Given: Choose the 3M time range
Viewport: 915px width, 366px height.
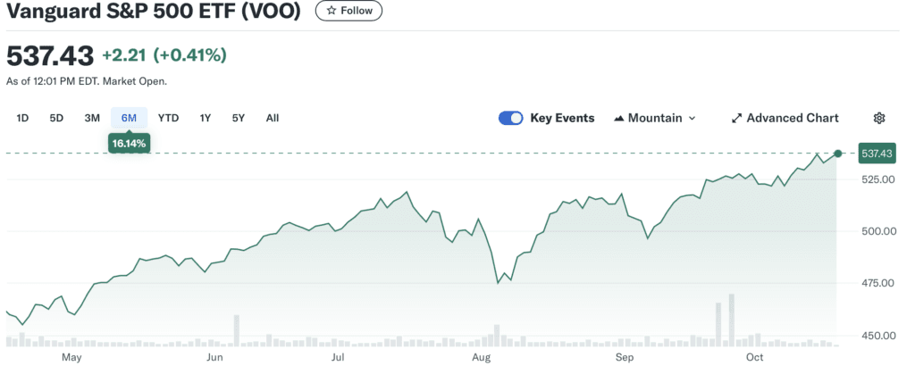Looking at the screenshot, I should coord(92,118).
